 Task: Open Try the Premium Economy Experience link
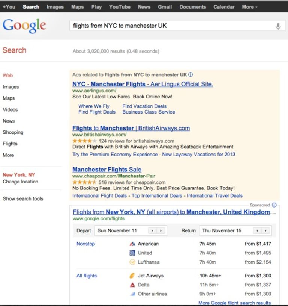115,155
